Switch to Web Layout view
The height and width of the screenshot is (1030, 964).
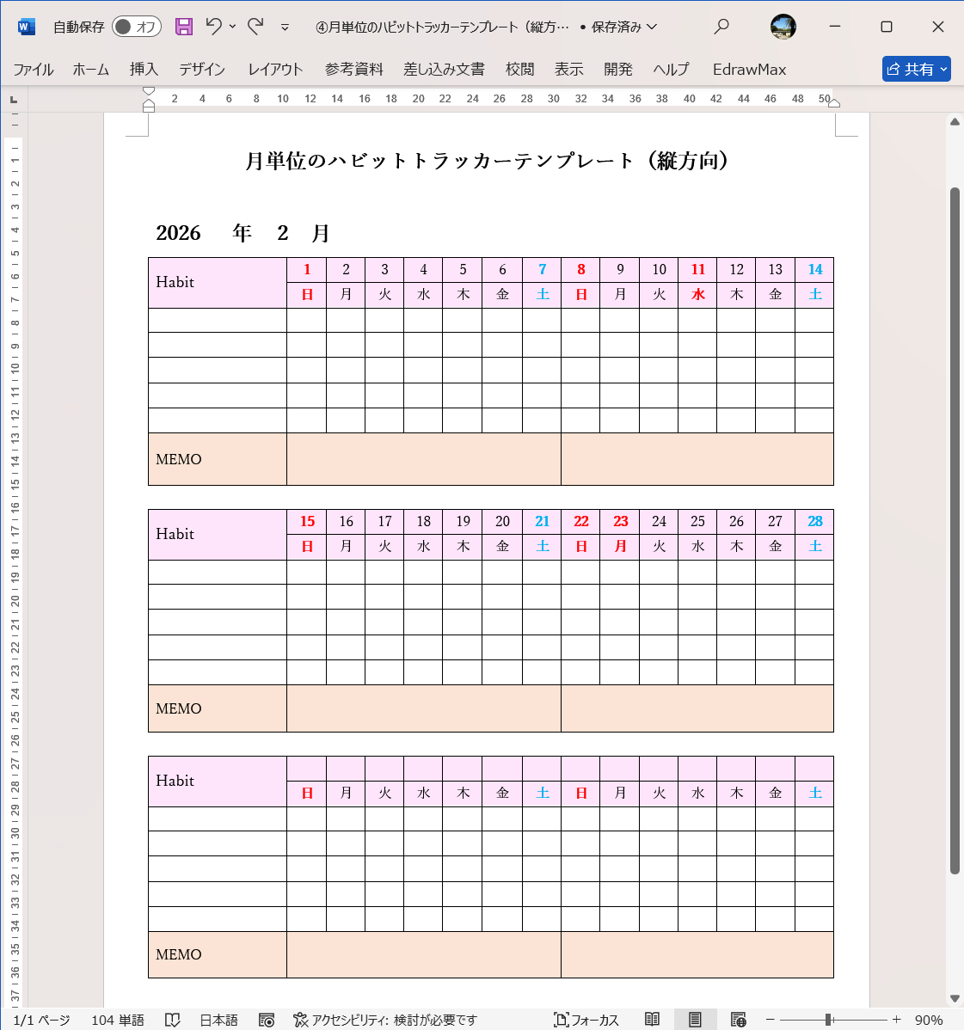point(738,1020)
